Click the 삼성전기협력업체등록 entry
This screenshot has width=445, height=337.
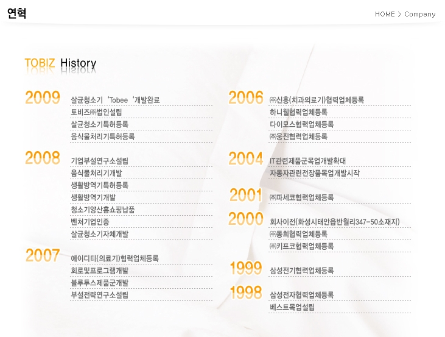pyautogui.click(x=301, y=271)
